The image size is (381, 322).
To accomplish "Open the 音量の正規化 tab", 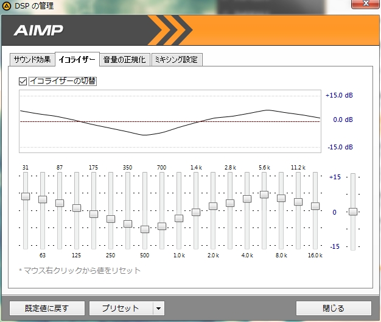I will [124, 59].
